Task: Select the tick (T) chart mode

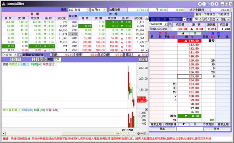Action: 19,60
